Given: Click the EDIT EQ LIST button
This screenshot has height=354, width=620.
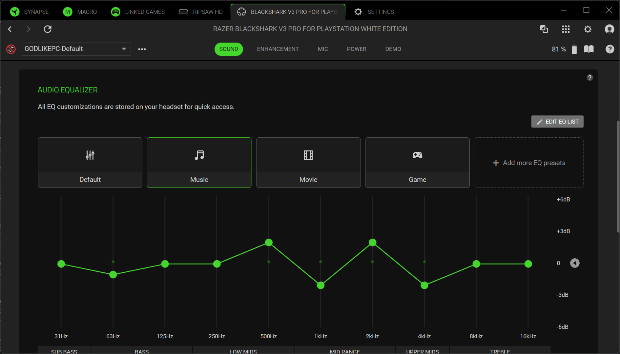Looking at the screenshot, I should [557, 122].
